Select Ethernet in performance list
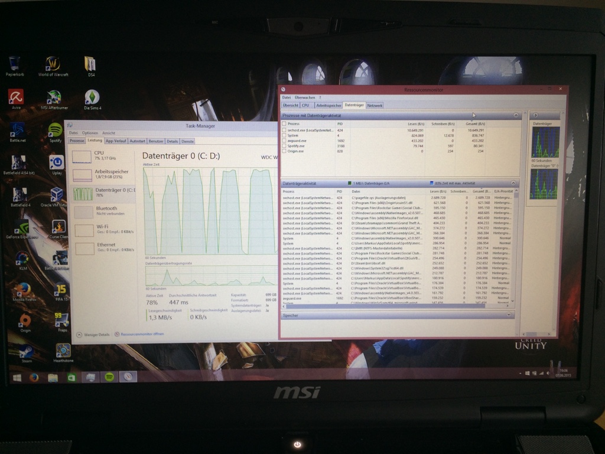 point(103,248)
